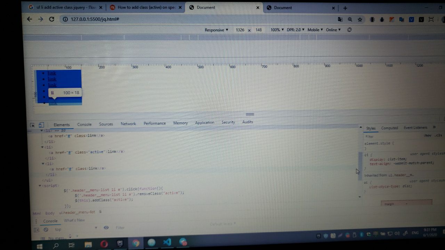Click the browser forward arrow
This screenshot has height=250, width=445.
pos(41,19)
